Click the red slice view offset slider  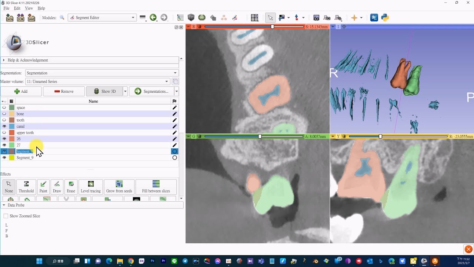coord(254,27)
